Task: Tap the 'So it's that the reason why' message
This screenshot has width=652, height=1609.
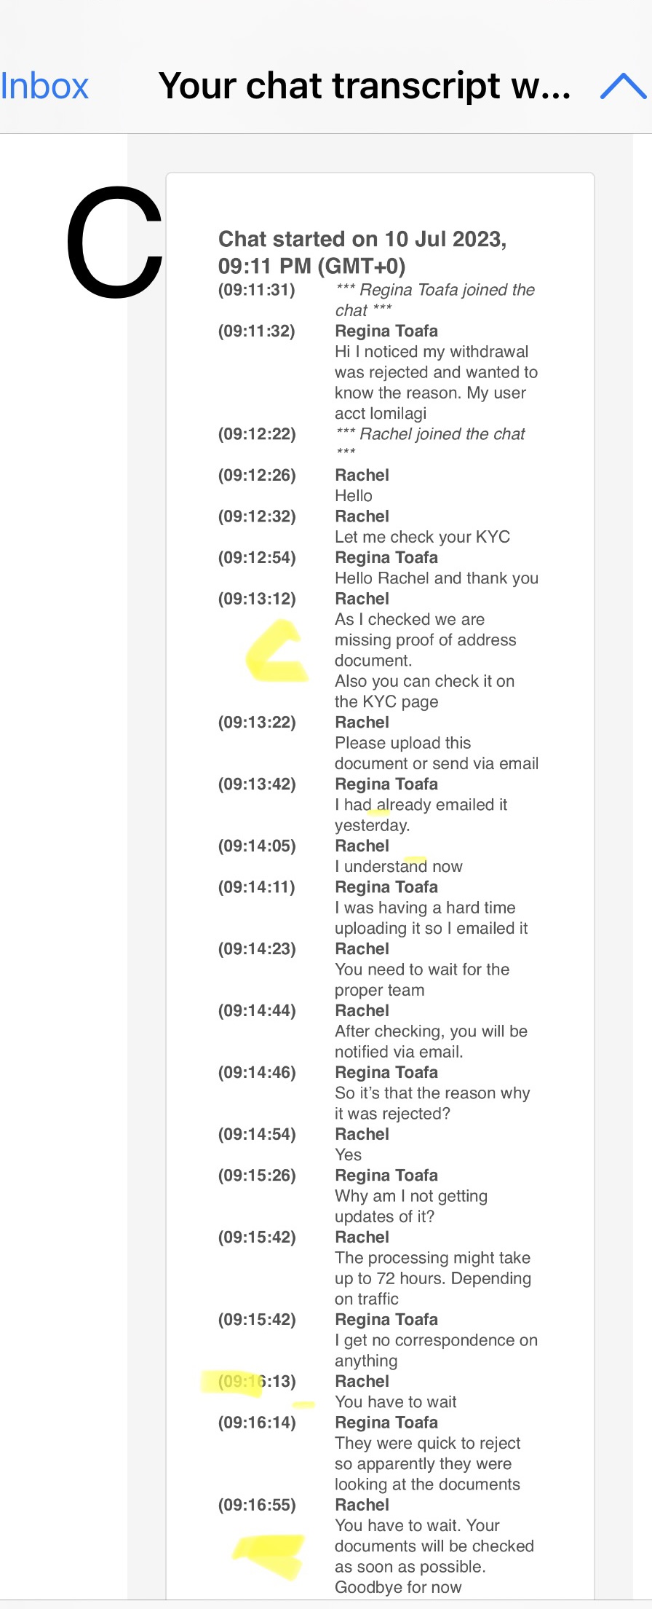Action: pos(432,1103)
